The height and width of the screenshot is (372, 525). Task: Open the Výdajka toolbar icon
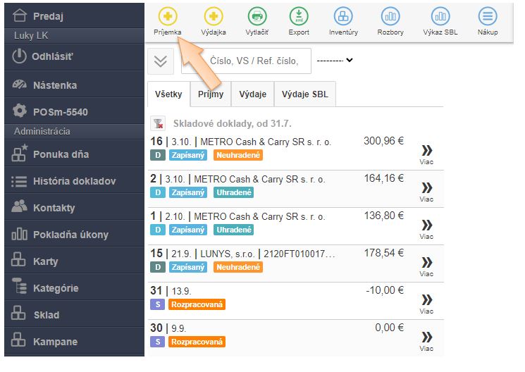[x=214, y=16]
